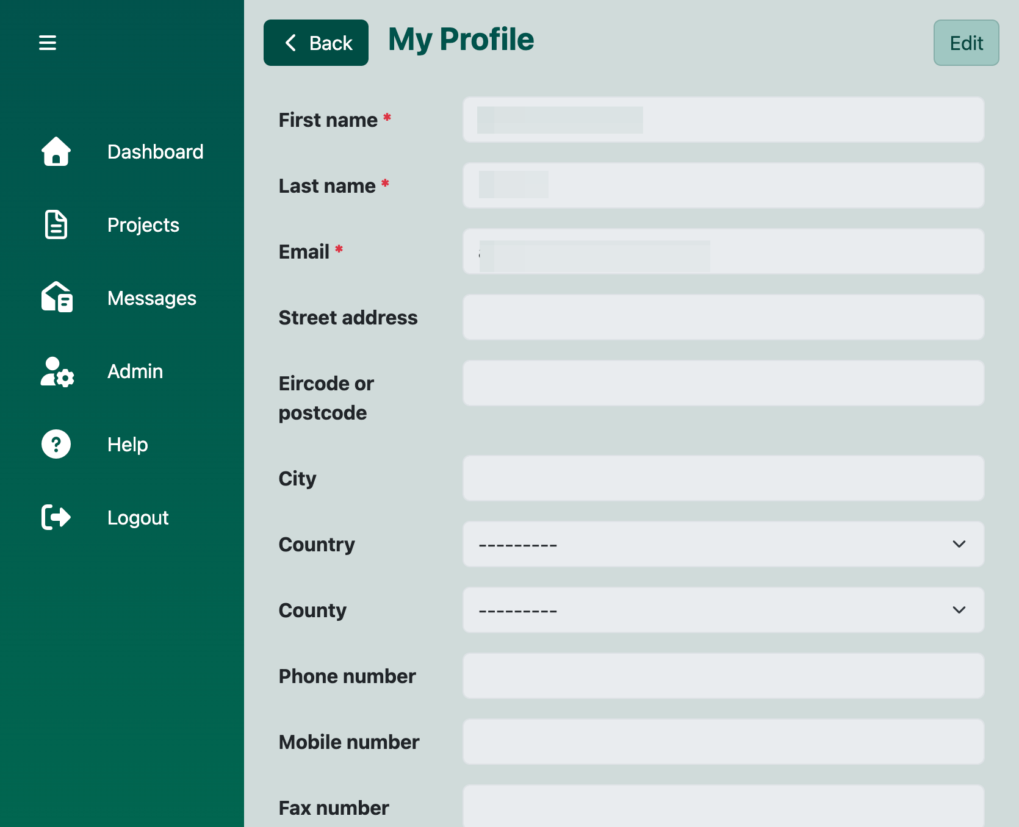This screenshot has height=827, width=1019.
Task: Click the Projects document icon
Action: [56, 224]
